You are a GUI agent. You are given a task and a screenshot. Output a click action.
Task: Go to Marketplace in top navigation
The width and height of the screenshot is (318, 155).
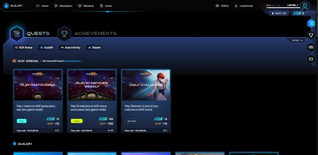(63, 6)
